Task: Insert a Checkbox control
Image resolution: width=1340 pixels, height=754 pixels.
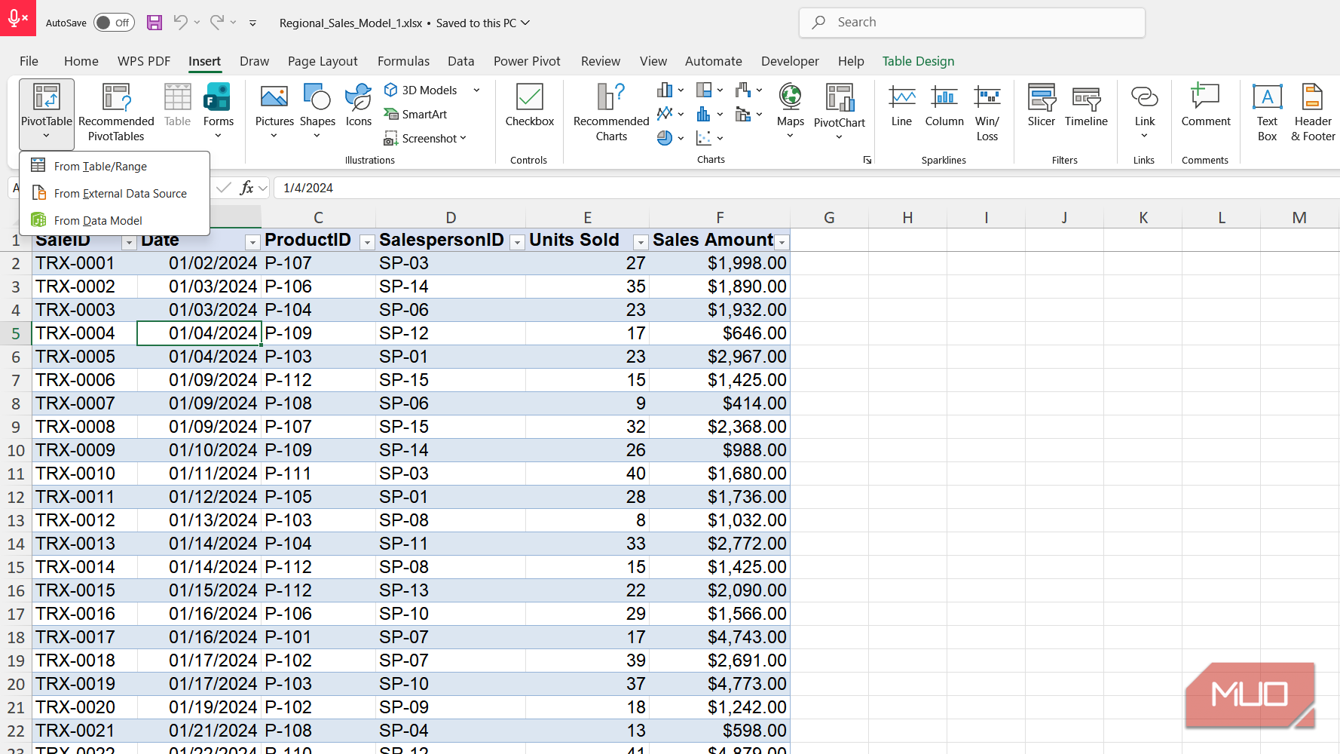Action: tap(530, 106)
